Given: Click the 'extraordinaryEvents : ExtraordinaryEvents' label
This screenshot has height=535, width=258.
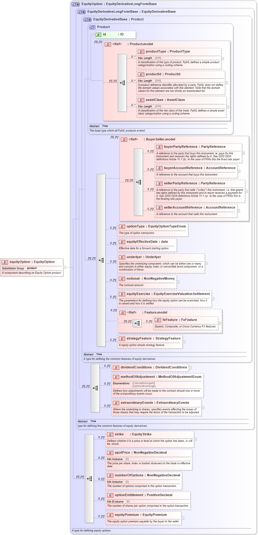Looking at the screenshot, I should pyautogui.click(x=155, y=403).
